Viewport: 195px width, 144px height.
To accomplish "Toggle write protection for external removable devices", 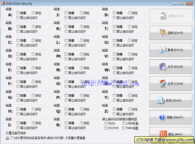I will (x=12, y=138).
